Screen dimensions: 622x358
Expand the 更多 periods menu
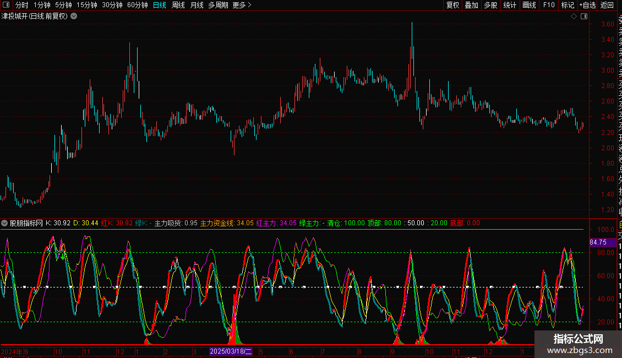click(x=242, y=5)
